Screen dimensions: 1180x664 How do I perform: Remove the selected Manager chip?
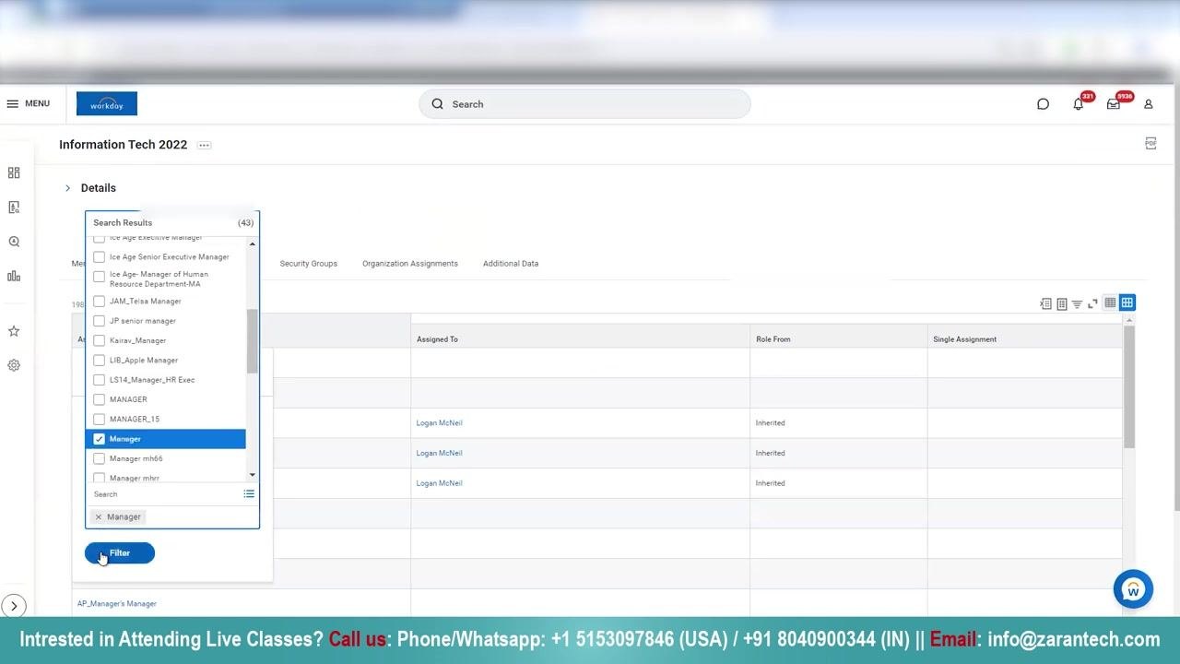99,517
